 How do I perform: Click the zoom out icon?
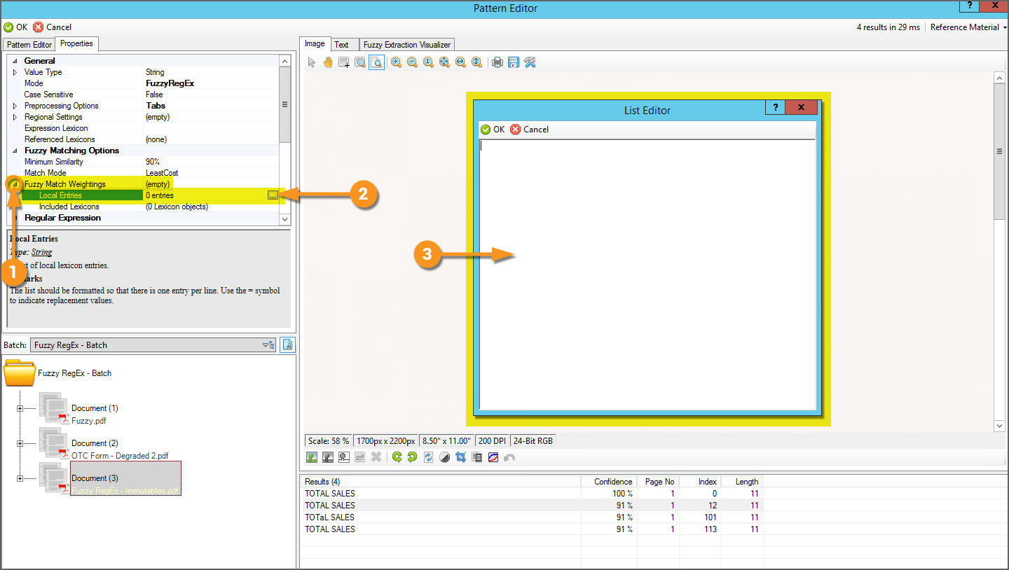[x=412, y=62]
